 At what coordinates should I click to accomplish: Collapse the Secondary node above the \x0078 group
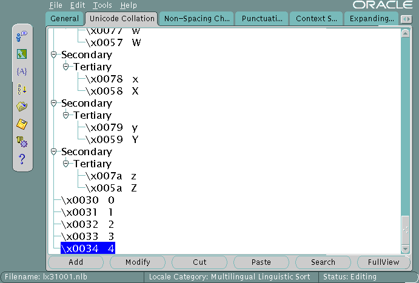54,55
